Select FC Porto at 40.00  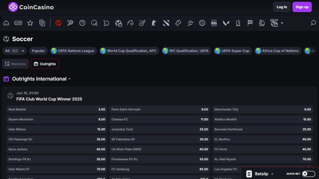click(x=263, y=149)
